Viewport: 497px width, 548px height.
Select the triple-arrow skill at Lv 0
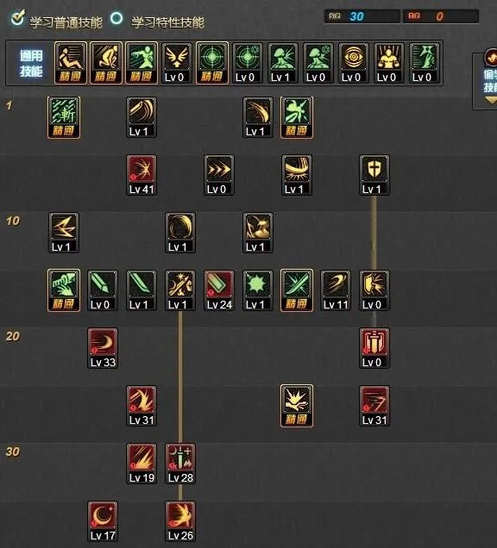(219, 175)
